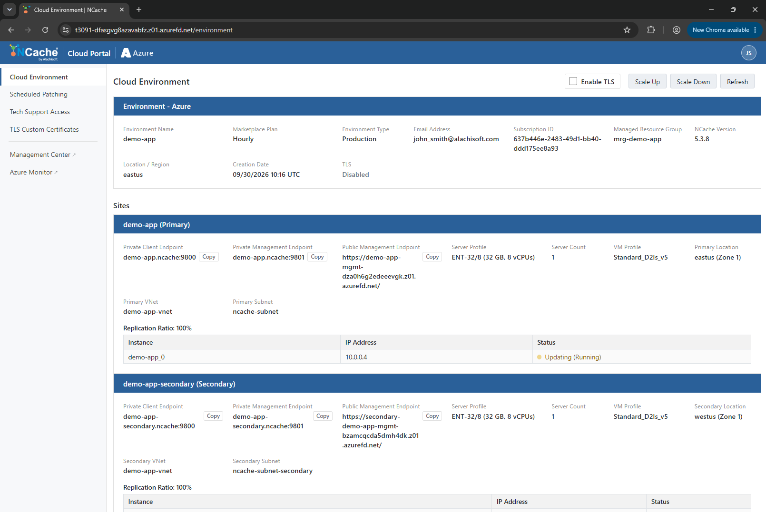Click the mrg-demo-app resource group value

pos(637,139)
